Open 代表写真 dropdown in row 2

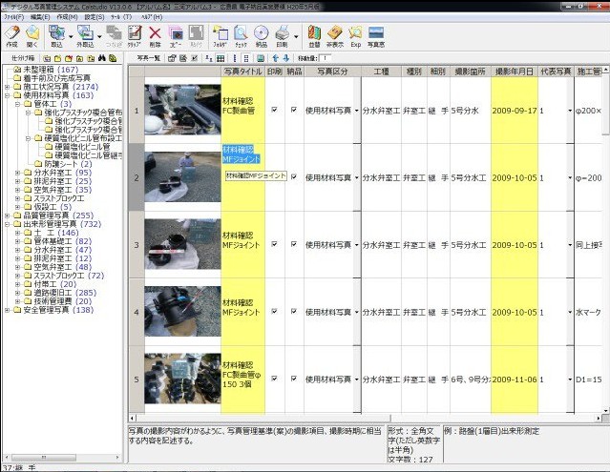[570, 178]
